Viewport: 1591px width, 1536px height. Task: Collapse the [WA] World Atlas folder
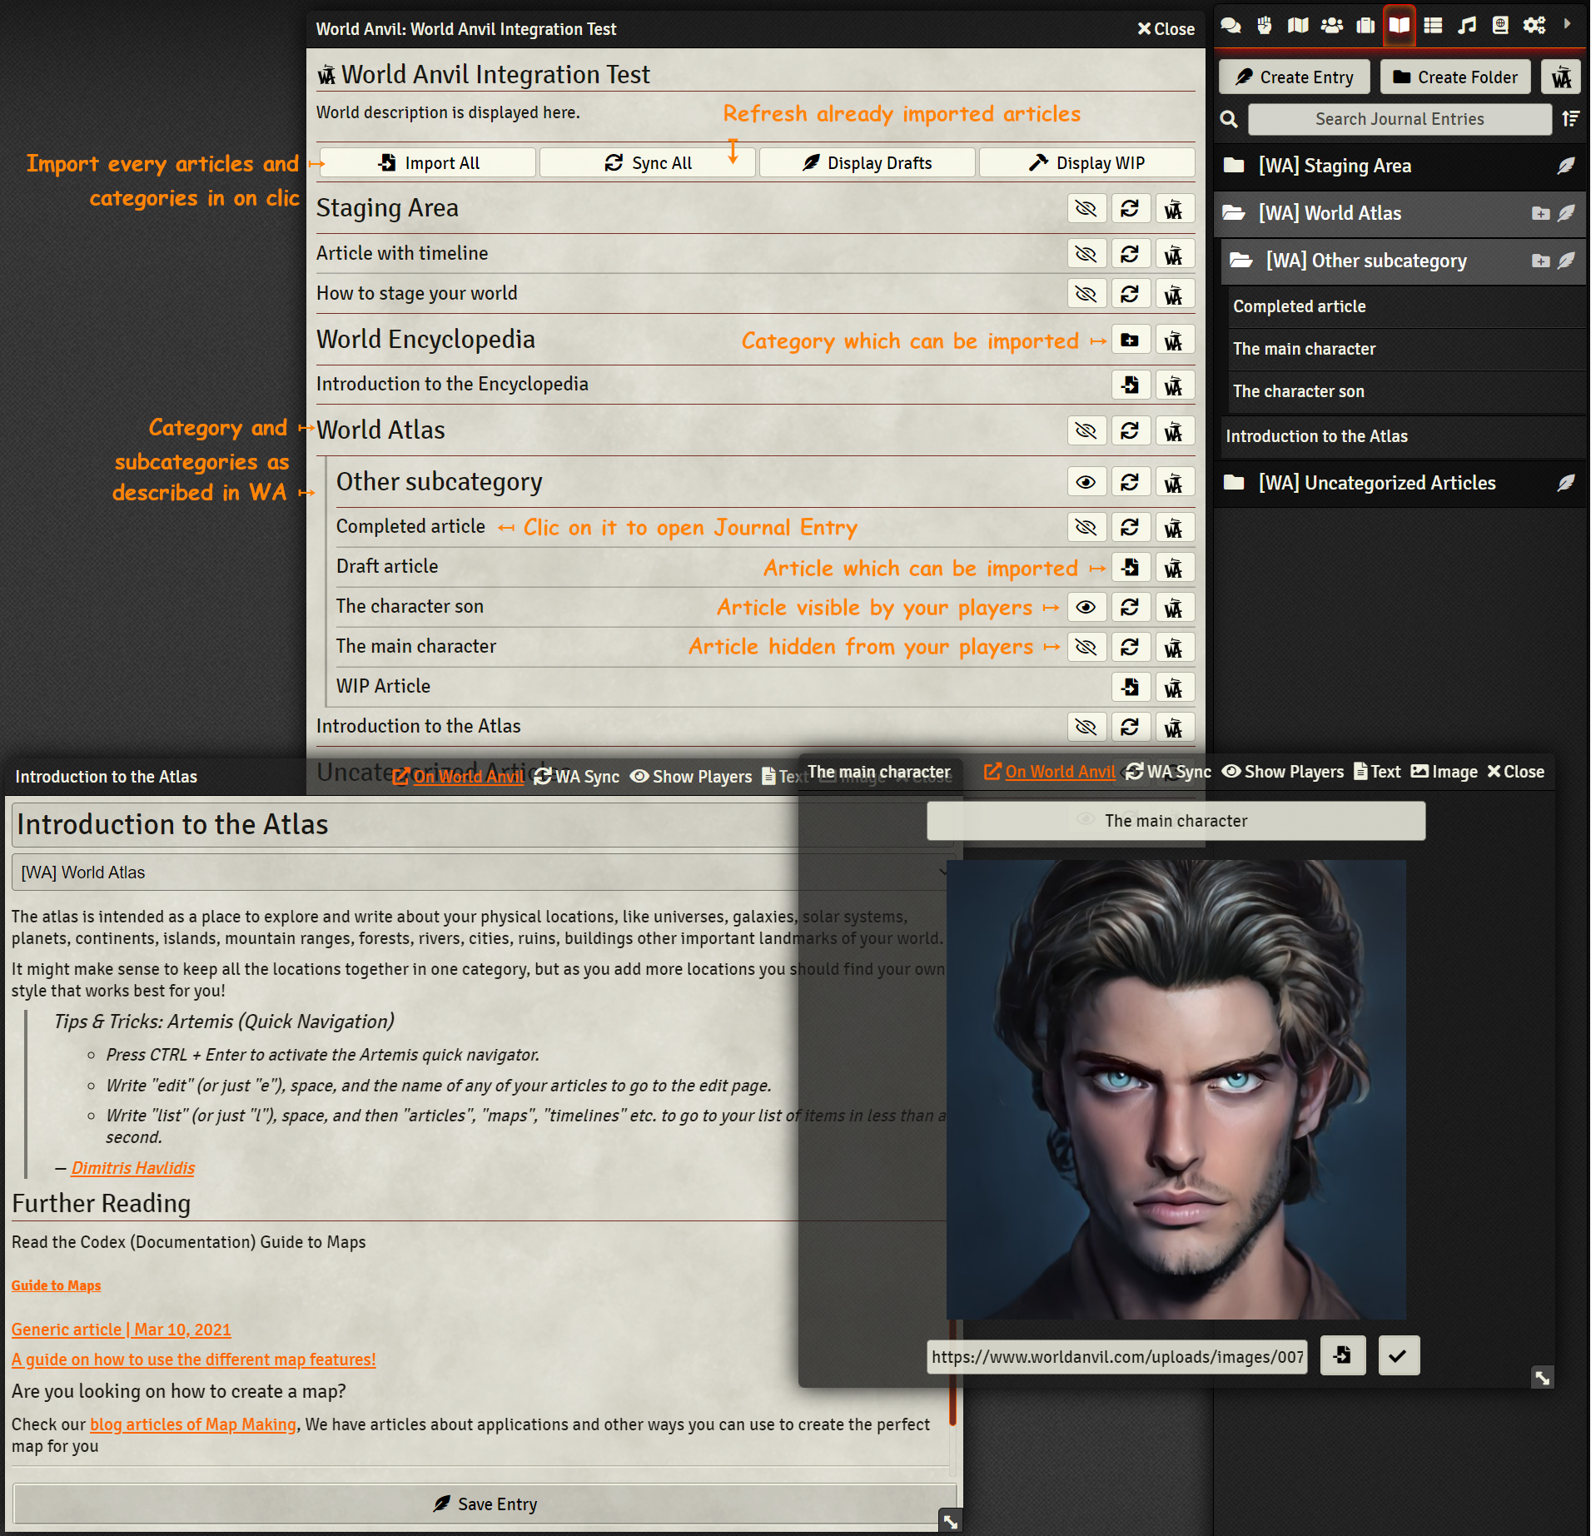(1330, 213)
